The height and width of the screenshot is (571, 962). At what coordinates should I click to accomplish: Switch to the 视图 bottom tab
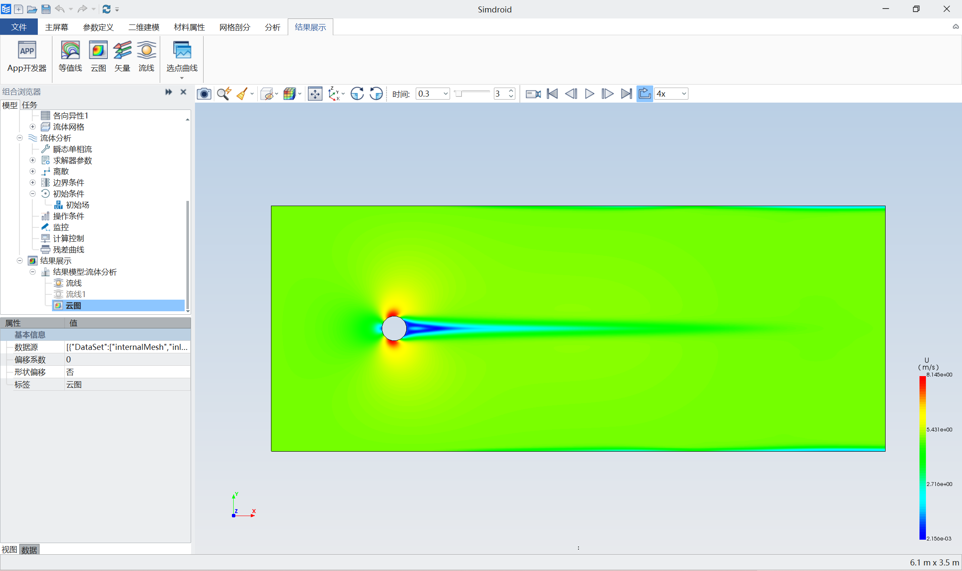tap(9, 550)
